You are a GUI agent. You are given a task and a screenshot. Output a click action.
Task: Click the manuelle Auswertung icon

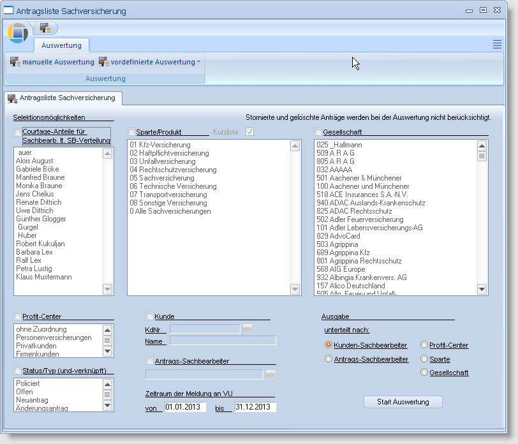pyautogui.click(x=15, y=62)
